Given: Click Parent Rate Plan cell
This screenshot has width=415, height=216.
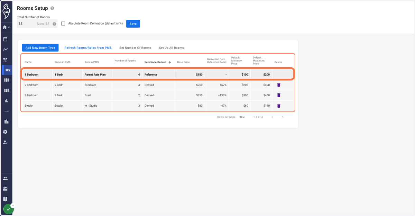Looking at the screenshot, I should 97,75.
